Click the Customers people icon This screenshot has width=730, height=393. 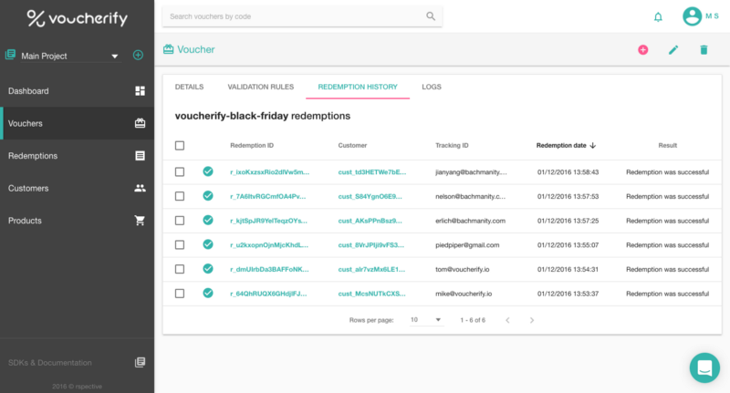pos(140,188)
